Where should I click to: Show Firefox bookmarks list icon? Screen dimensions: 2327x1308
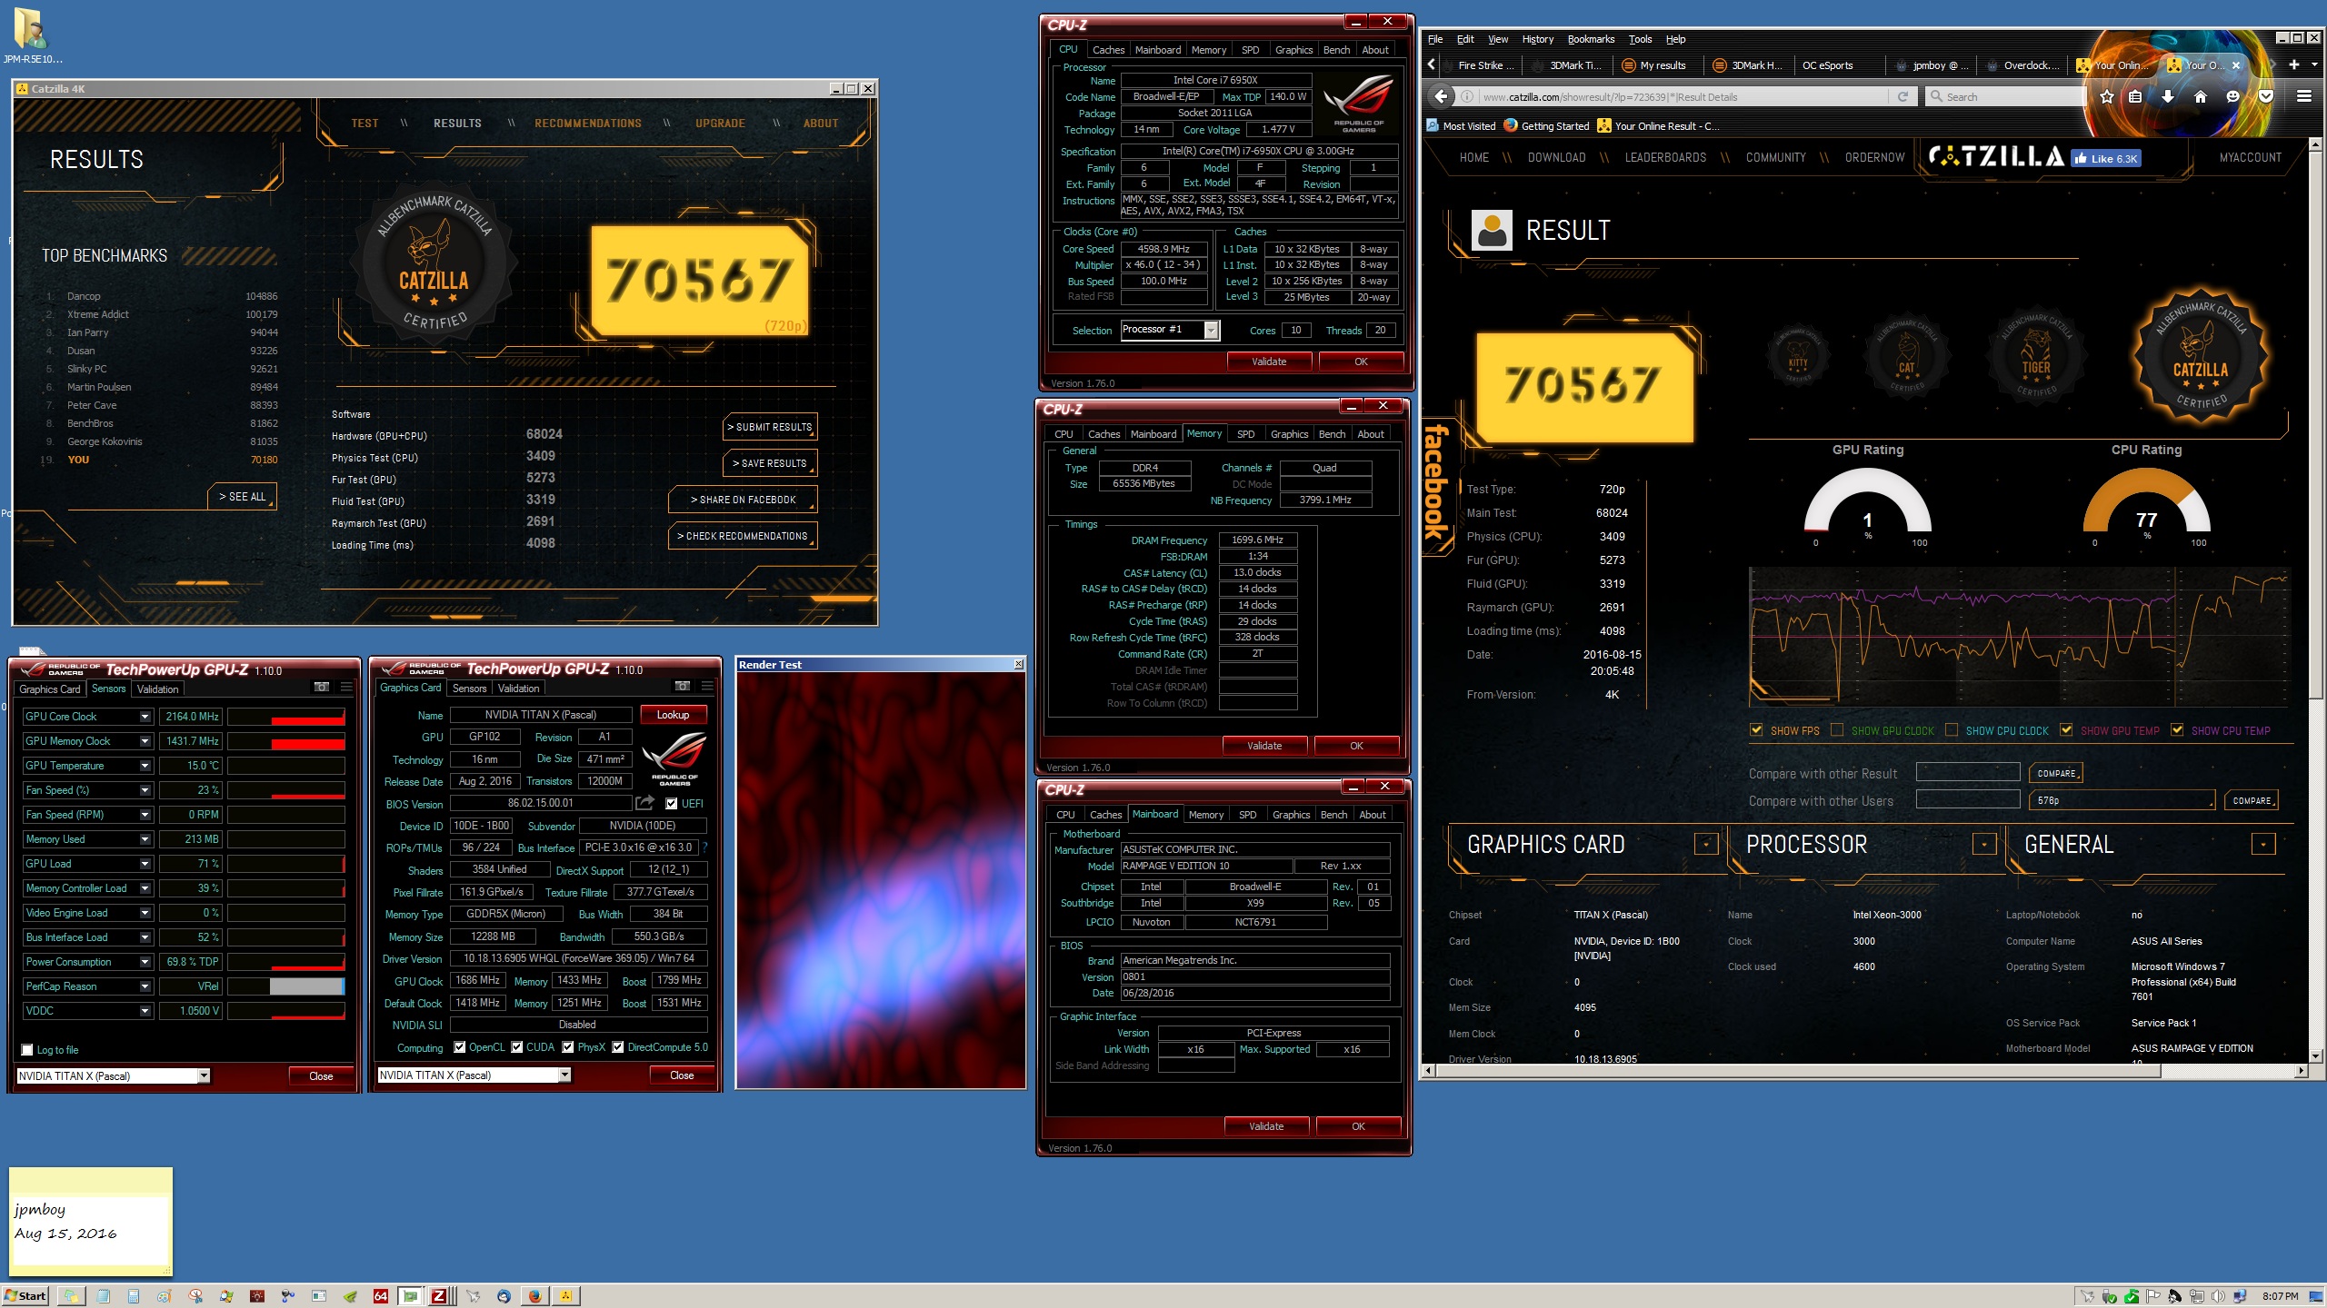[x=2136, y=96]
